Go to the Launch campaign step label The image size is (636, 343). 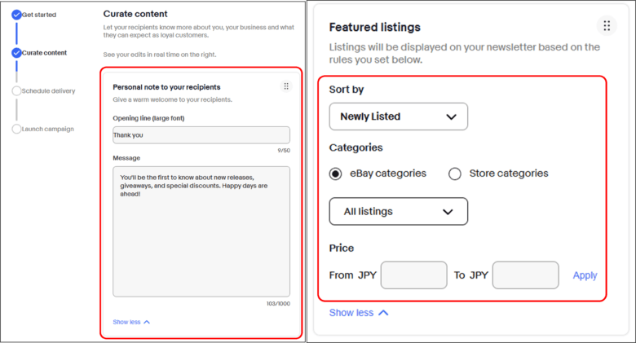click(47, 129)
